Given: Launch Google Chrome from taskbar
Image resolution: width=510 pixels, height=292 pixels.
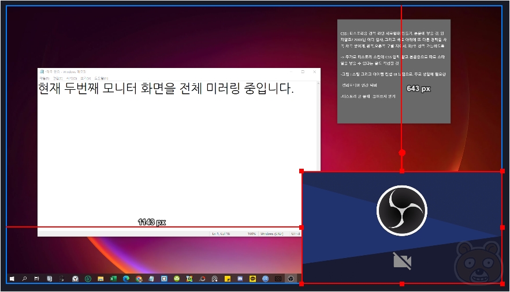Looking at the screenshot, I should (x=139, y=279).
